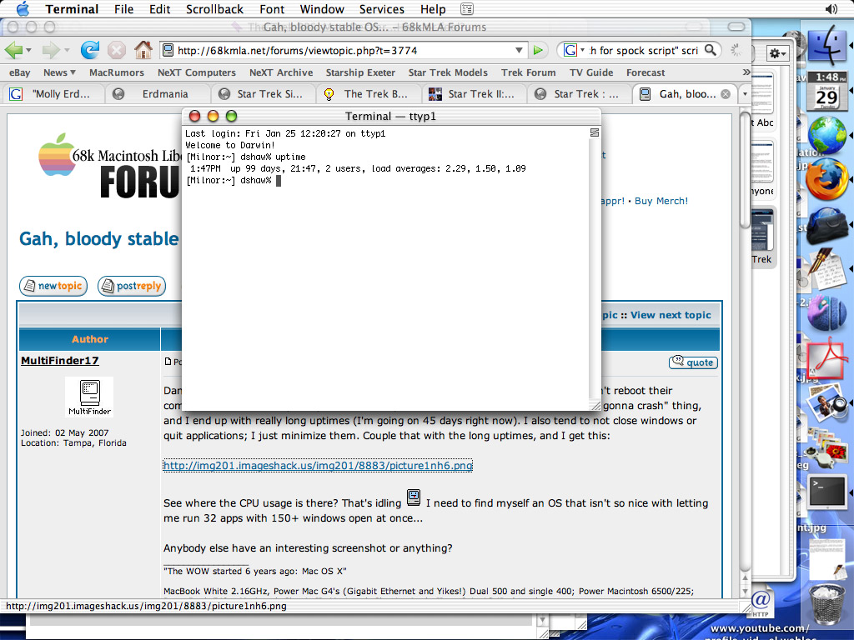This screenshot has width=854, height=640.
Task: Open the File menu
Action: (123, 9)
